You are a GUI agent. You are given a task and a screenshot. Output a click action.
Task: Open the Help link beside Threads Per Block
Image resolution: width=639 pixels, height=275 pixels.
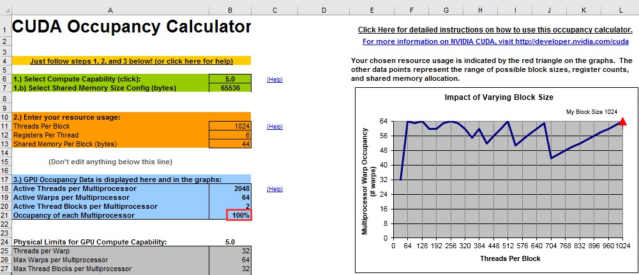coord(274,127)
